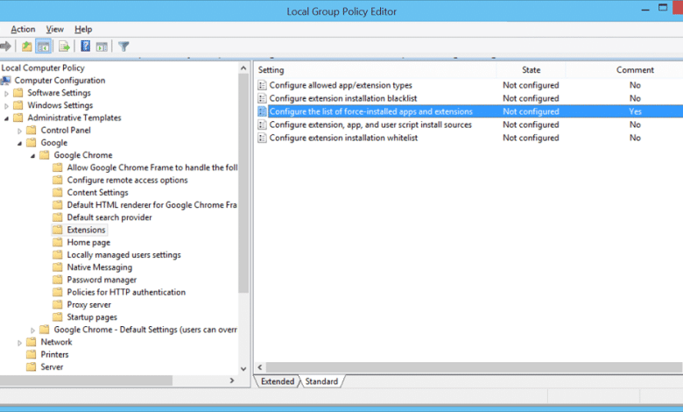The image size is (683, 412).
Task: Expand the Network node
Action: point(19,343)
